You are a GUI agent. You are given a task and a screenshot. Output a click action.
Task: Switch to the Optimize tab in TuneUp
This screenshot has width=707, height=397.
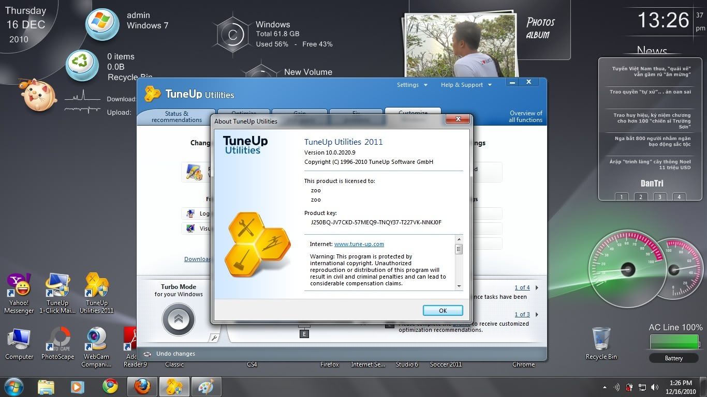244,112
